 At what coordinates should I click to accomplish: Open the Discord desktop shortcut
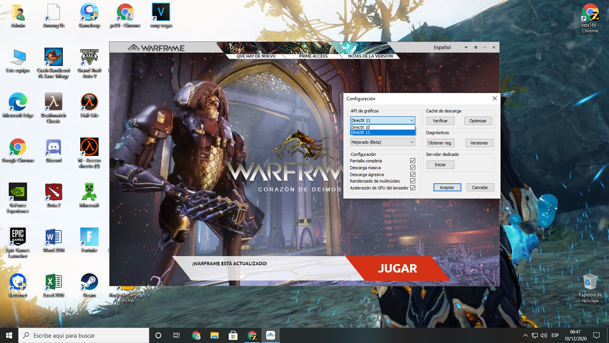click(x=54, y=151)
